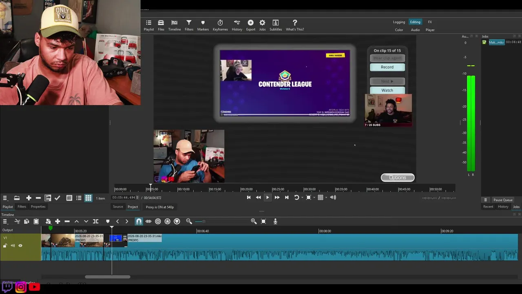The height and width of the screenshot is (294, 522).
Task: Jump to the next marker
Action: pyautogui.click(x=127, y=221)
